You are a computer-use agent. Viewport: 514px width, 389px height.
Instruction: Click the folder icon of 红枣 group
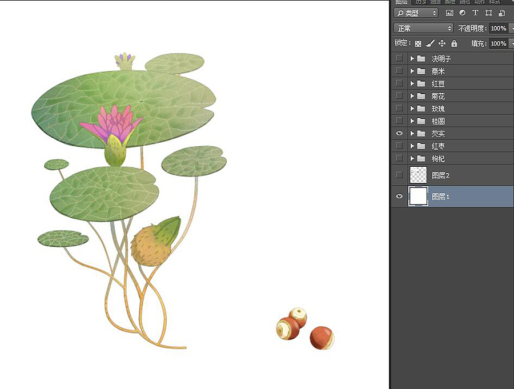click(421, 146)
